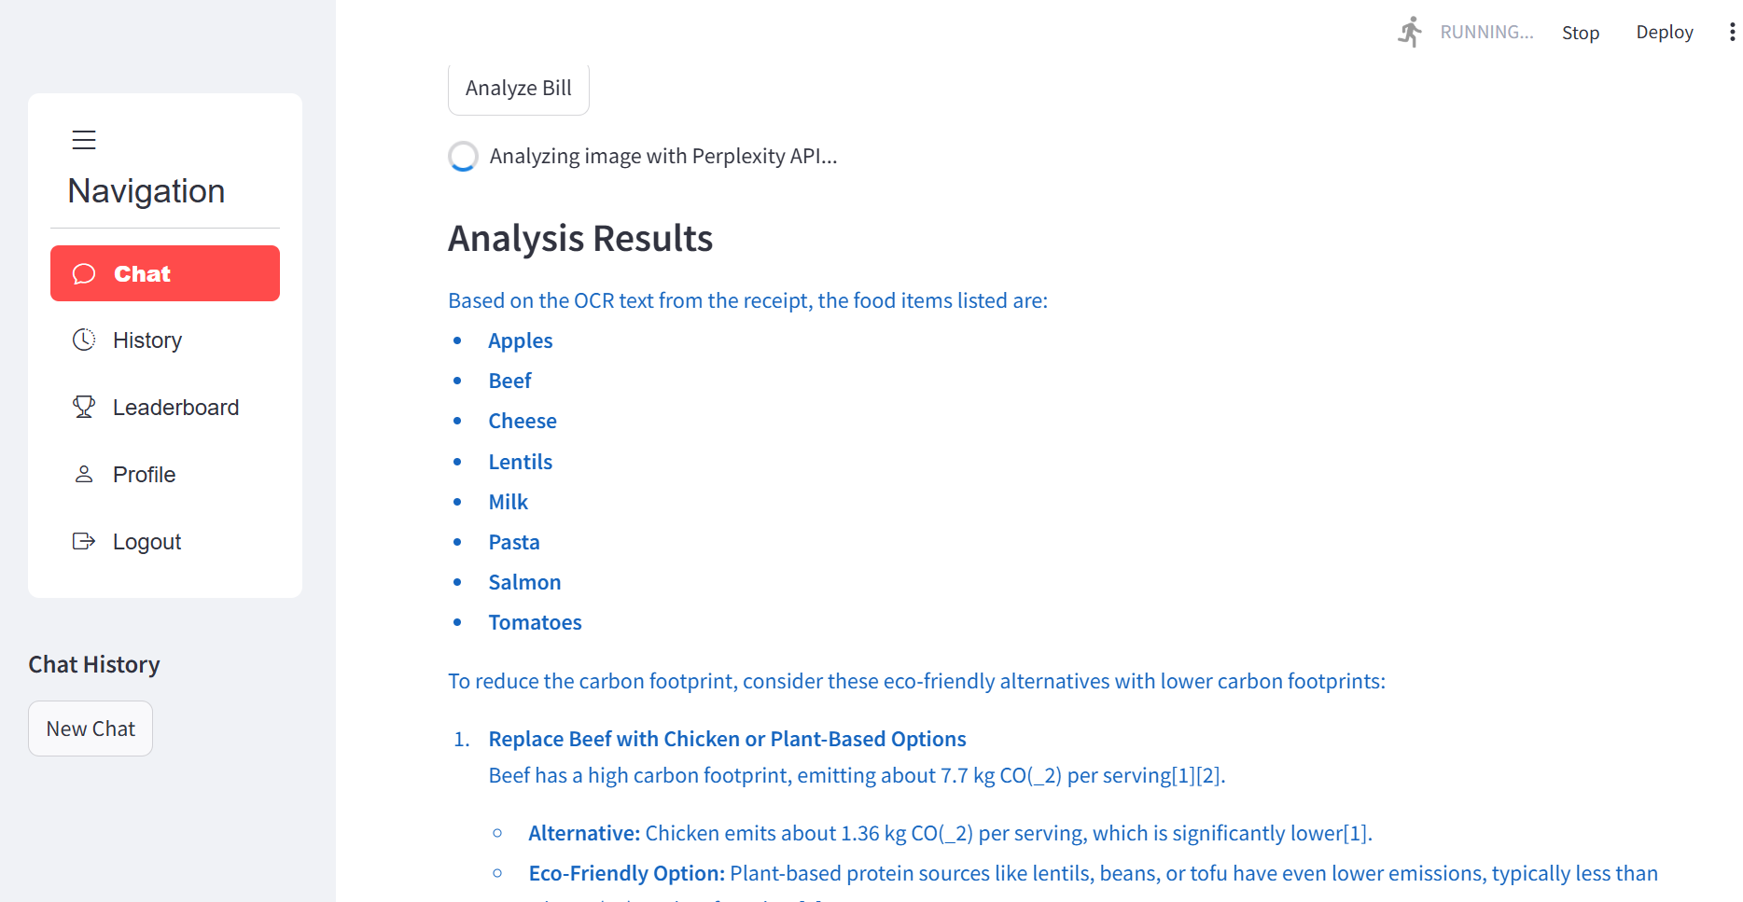The height and width of the screenshot is (902, 1743).
Task: Select Profile in the navigation
Action: [x=165, y=475]
